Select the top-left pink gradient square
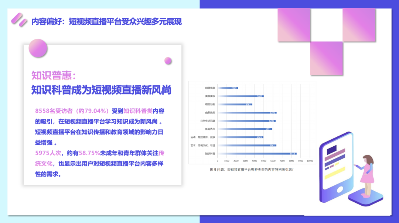This screenshot has width=399, height=223. click(294, 25)
